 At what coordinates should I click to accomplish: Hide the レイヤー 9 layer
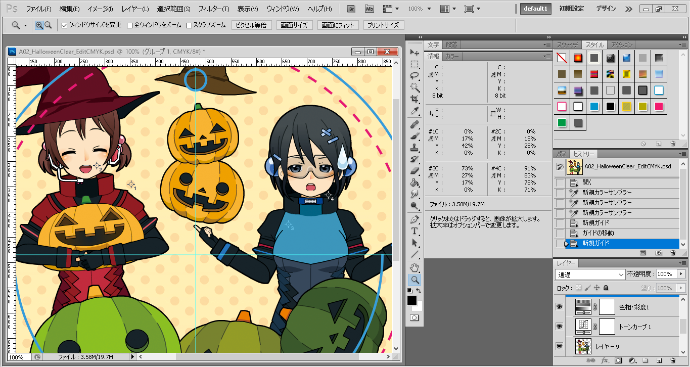click(x=560, y=346)
